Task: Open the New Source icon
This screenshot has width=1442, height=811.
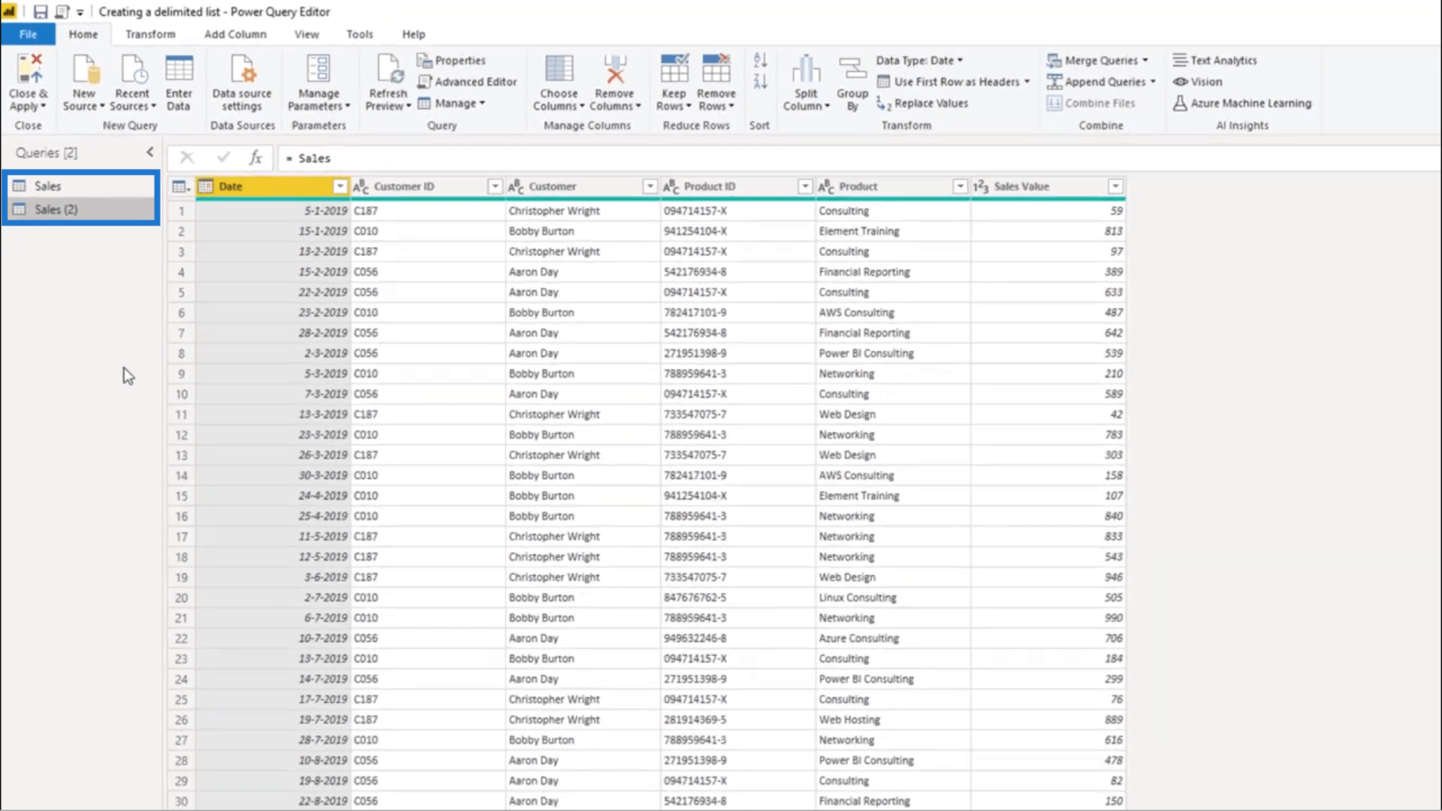Action: click(x=84, y=69)
